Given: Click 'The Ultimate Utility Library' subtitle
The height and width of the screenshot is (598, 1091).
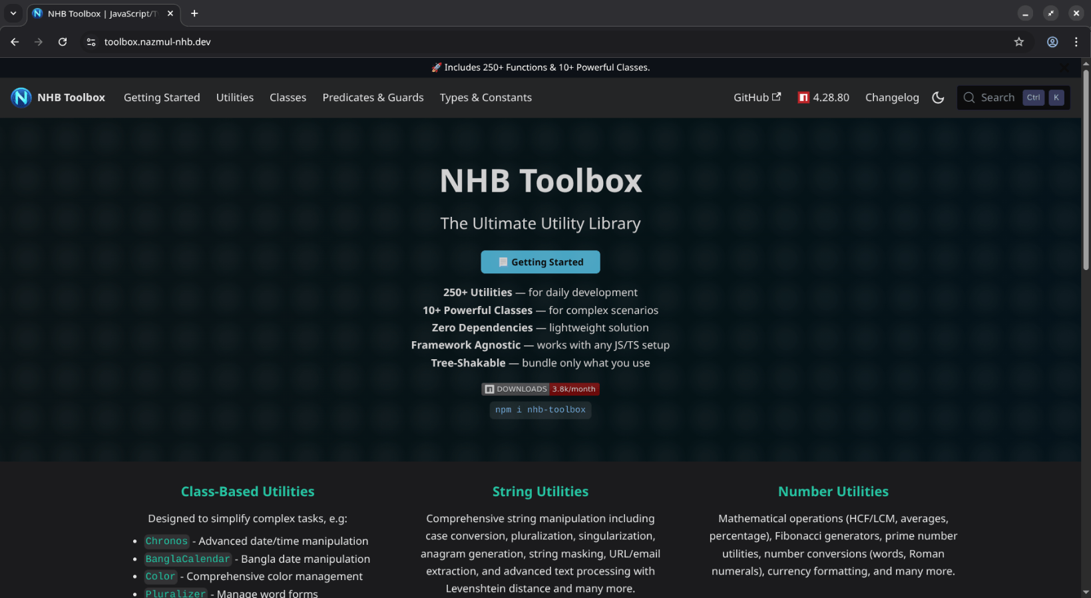Looking at the screenshot, I should (x=541, y=224).
